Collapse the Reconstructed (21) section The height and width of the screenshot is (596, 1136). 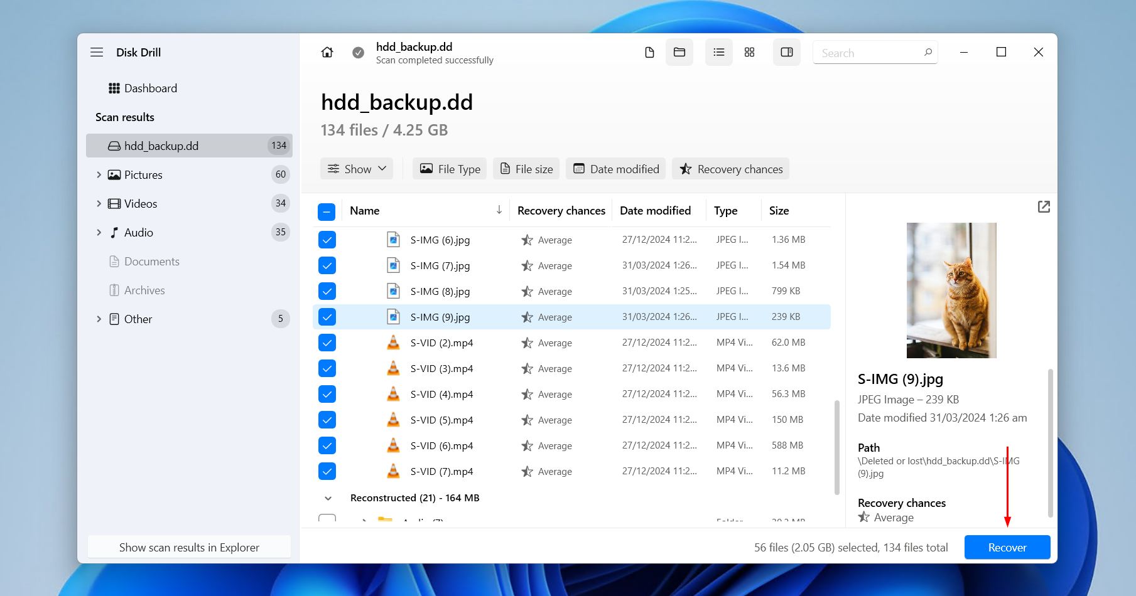point(328,498)
